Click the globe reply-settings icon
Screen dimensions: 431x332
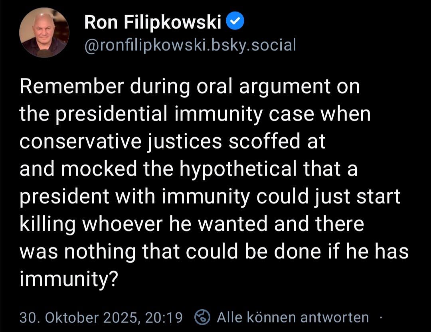[202, 318]
